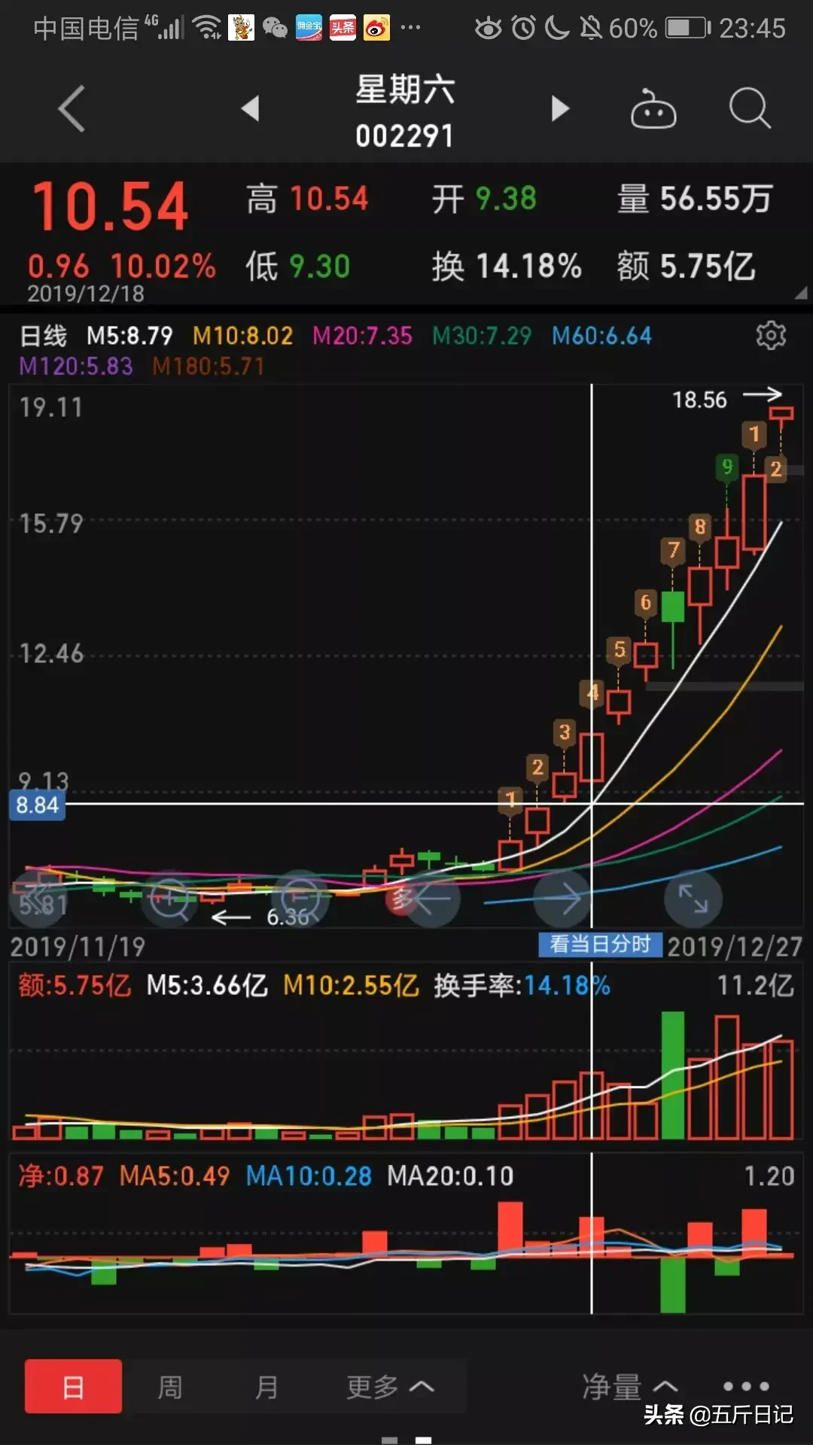Tap the 6.36 low price marker

(288, 917)
